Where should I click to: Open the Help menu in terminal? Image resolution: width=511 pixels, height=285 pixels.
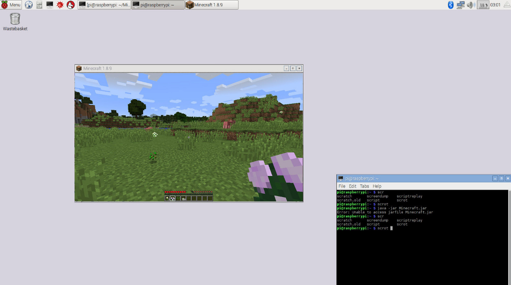(377, 186)
